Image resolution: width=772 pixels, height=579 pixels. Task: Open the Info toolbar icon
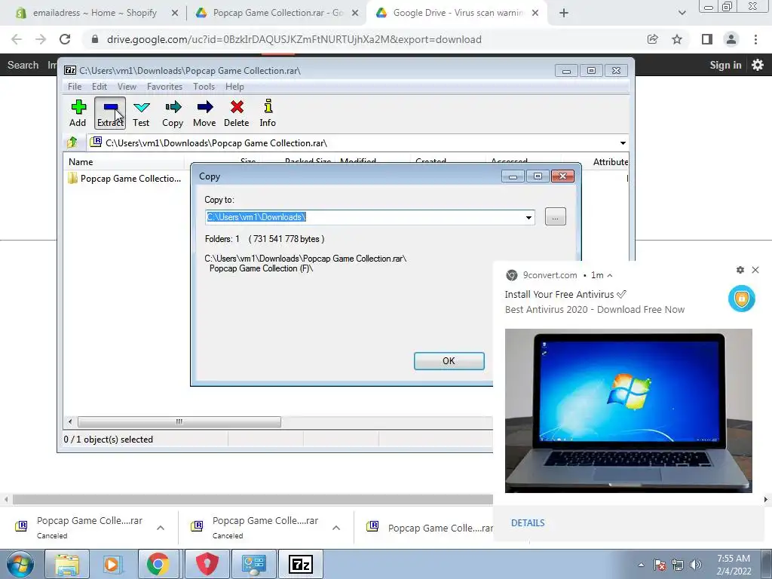pyautogui.click(x=268, y=113)
